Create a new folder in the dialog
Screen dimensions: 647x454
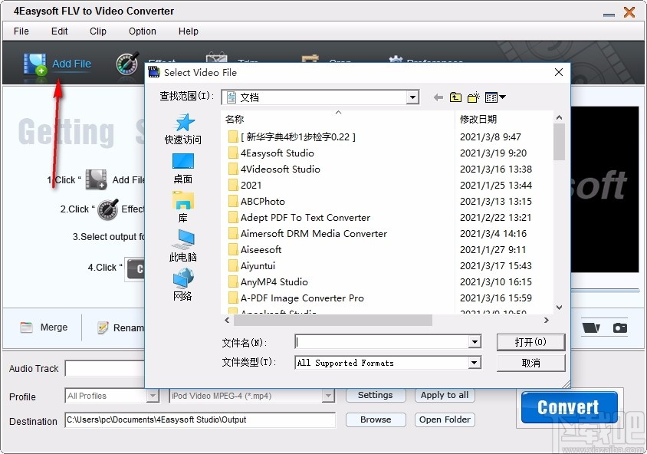[x=474, y=97]
